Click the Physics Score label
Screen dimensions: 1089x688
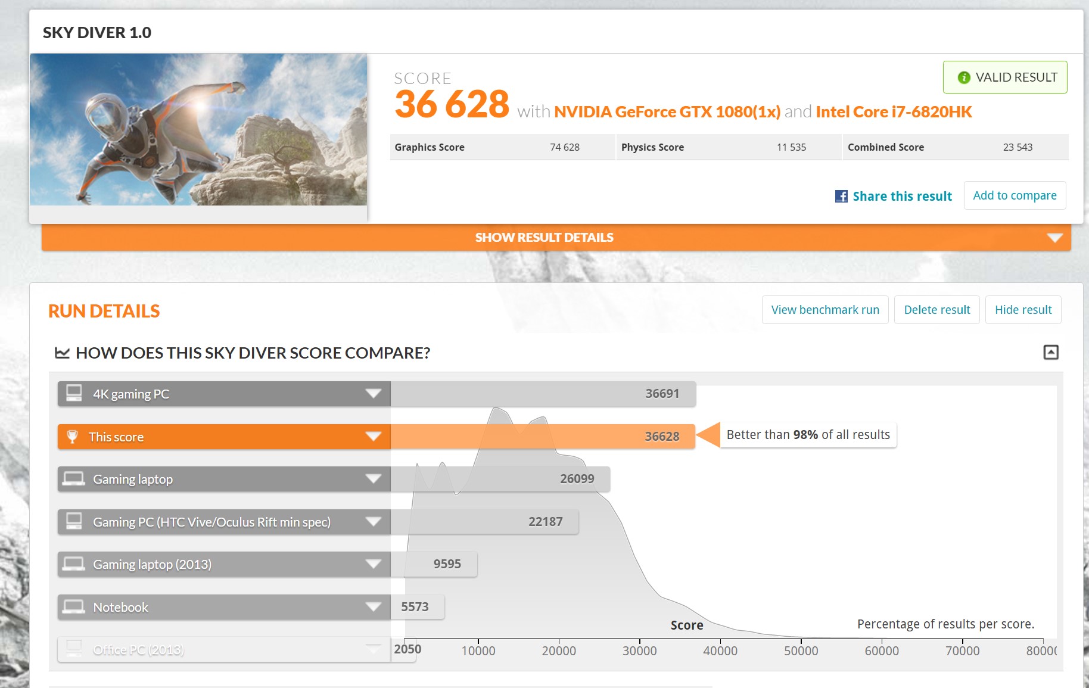652,147
